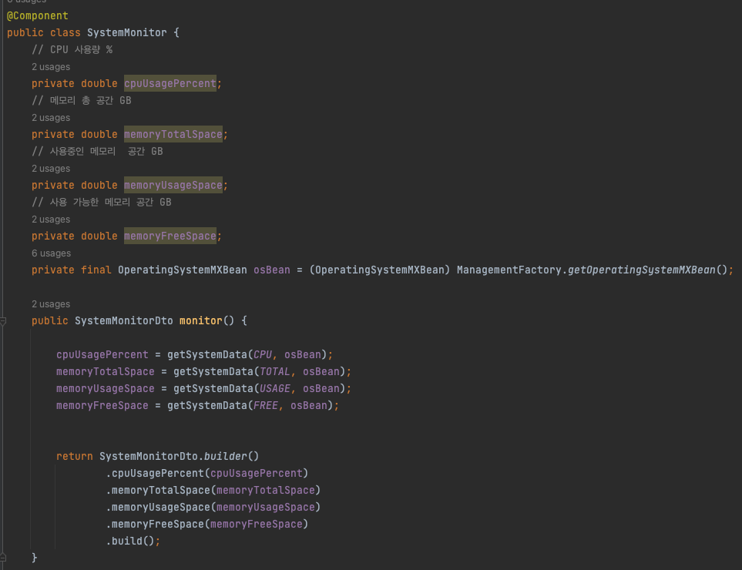Click the 2 usages hint above monitor()
Viewport: 742px width, 570px height.
point(50,303)
